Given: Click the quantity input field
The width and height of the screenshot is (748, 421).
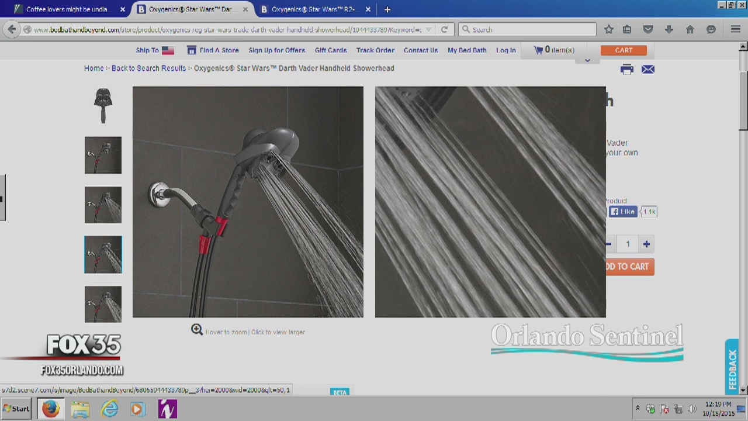Looking at the screenshot, I should click(628, 244).
